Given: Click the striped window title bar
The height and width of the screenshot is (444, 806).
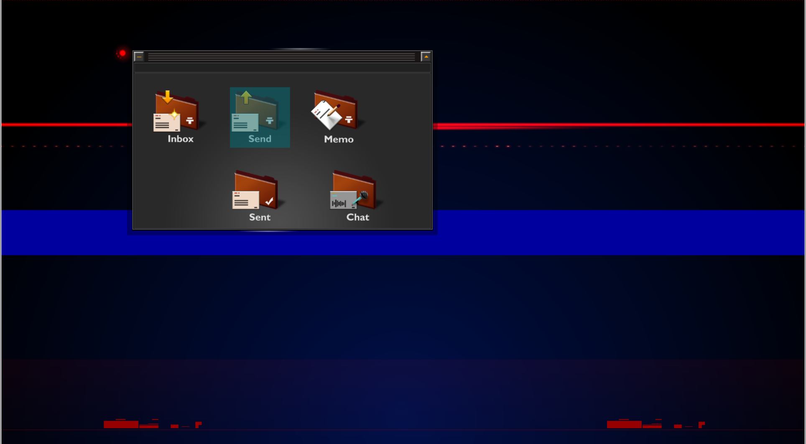Looking at the screenshot, I should 281,56.
